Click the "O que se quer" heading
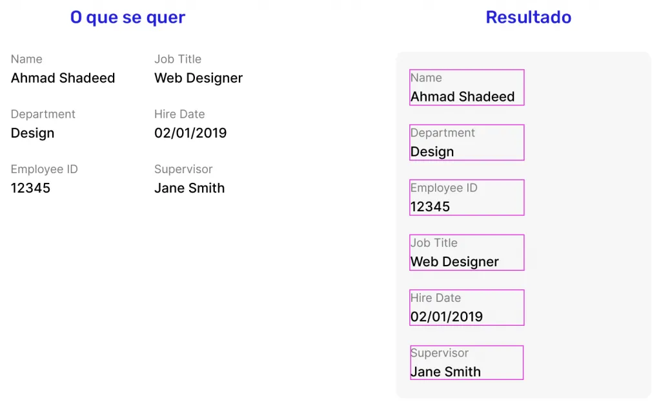Screen dimensions: 661x411 pyautogui.click(x=127, y=17)
